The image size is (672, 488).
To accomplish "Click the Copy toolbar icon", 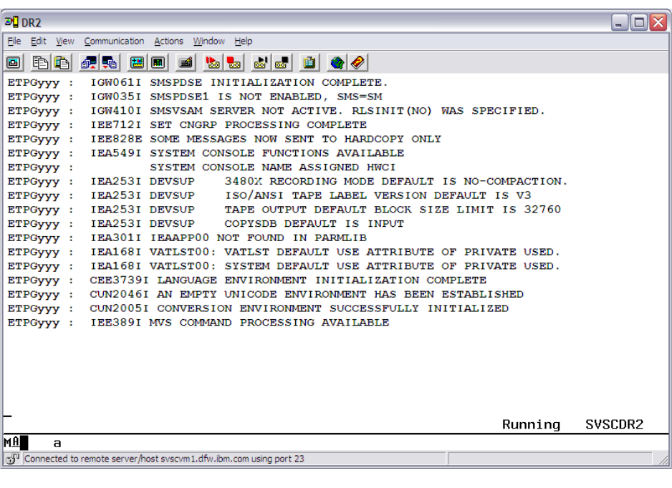I will [41, 63].
